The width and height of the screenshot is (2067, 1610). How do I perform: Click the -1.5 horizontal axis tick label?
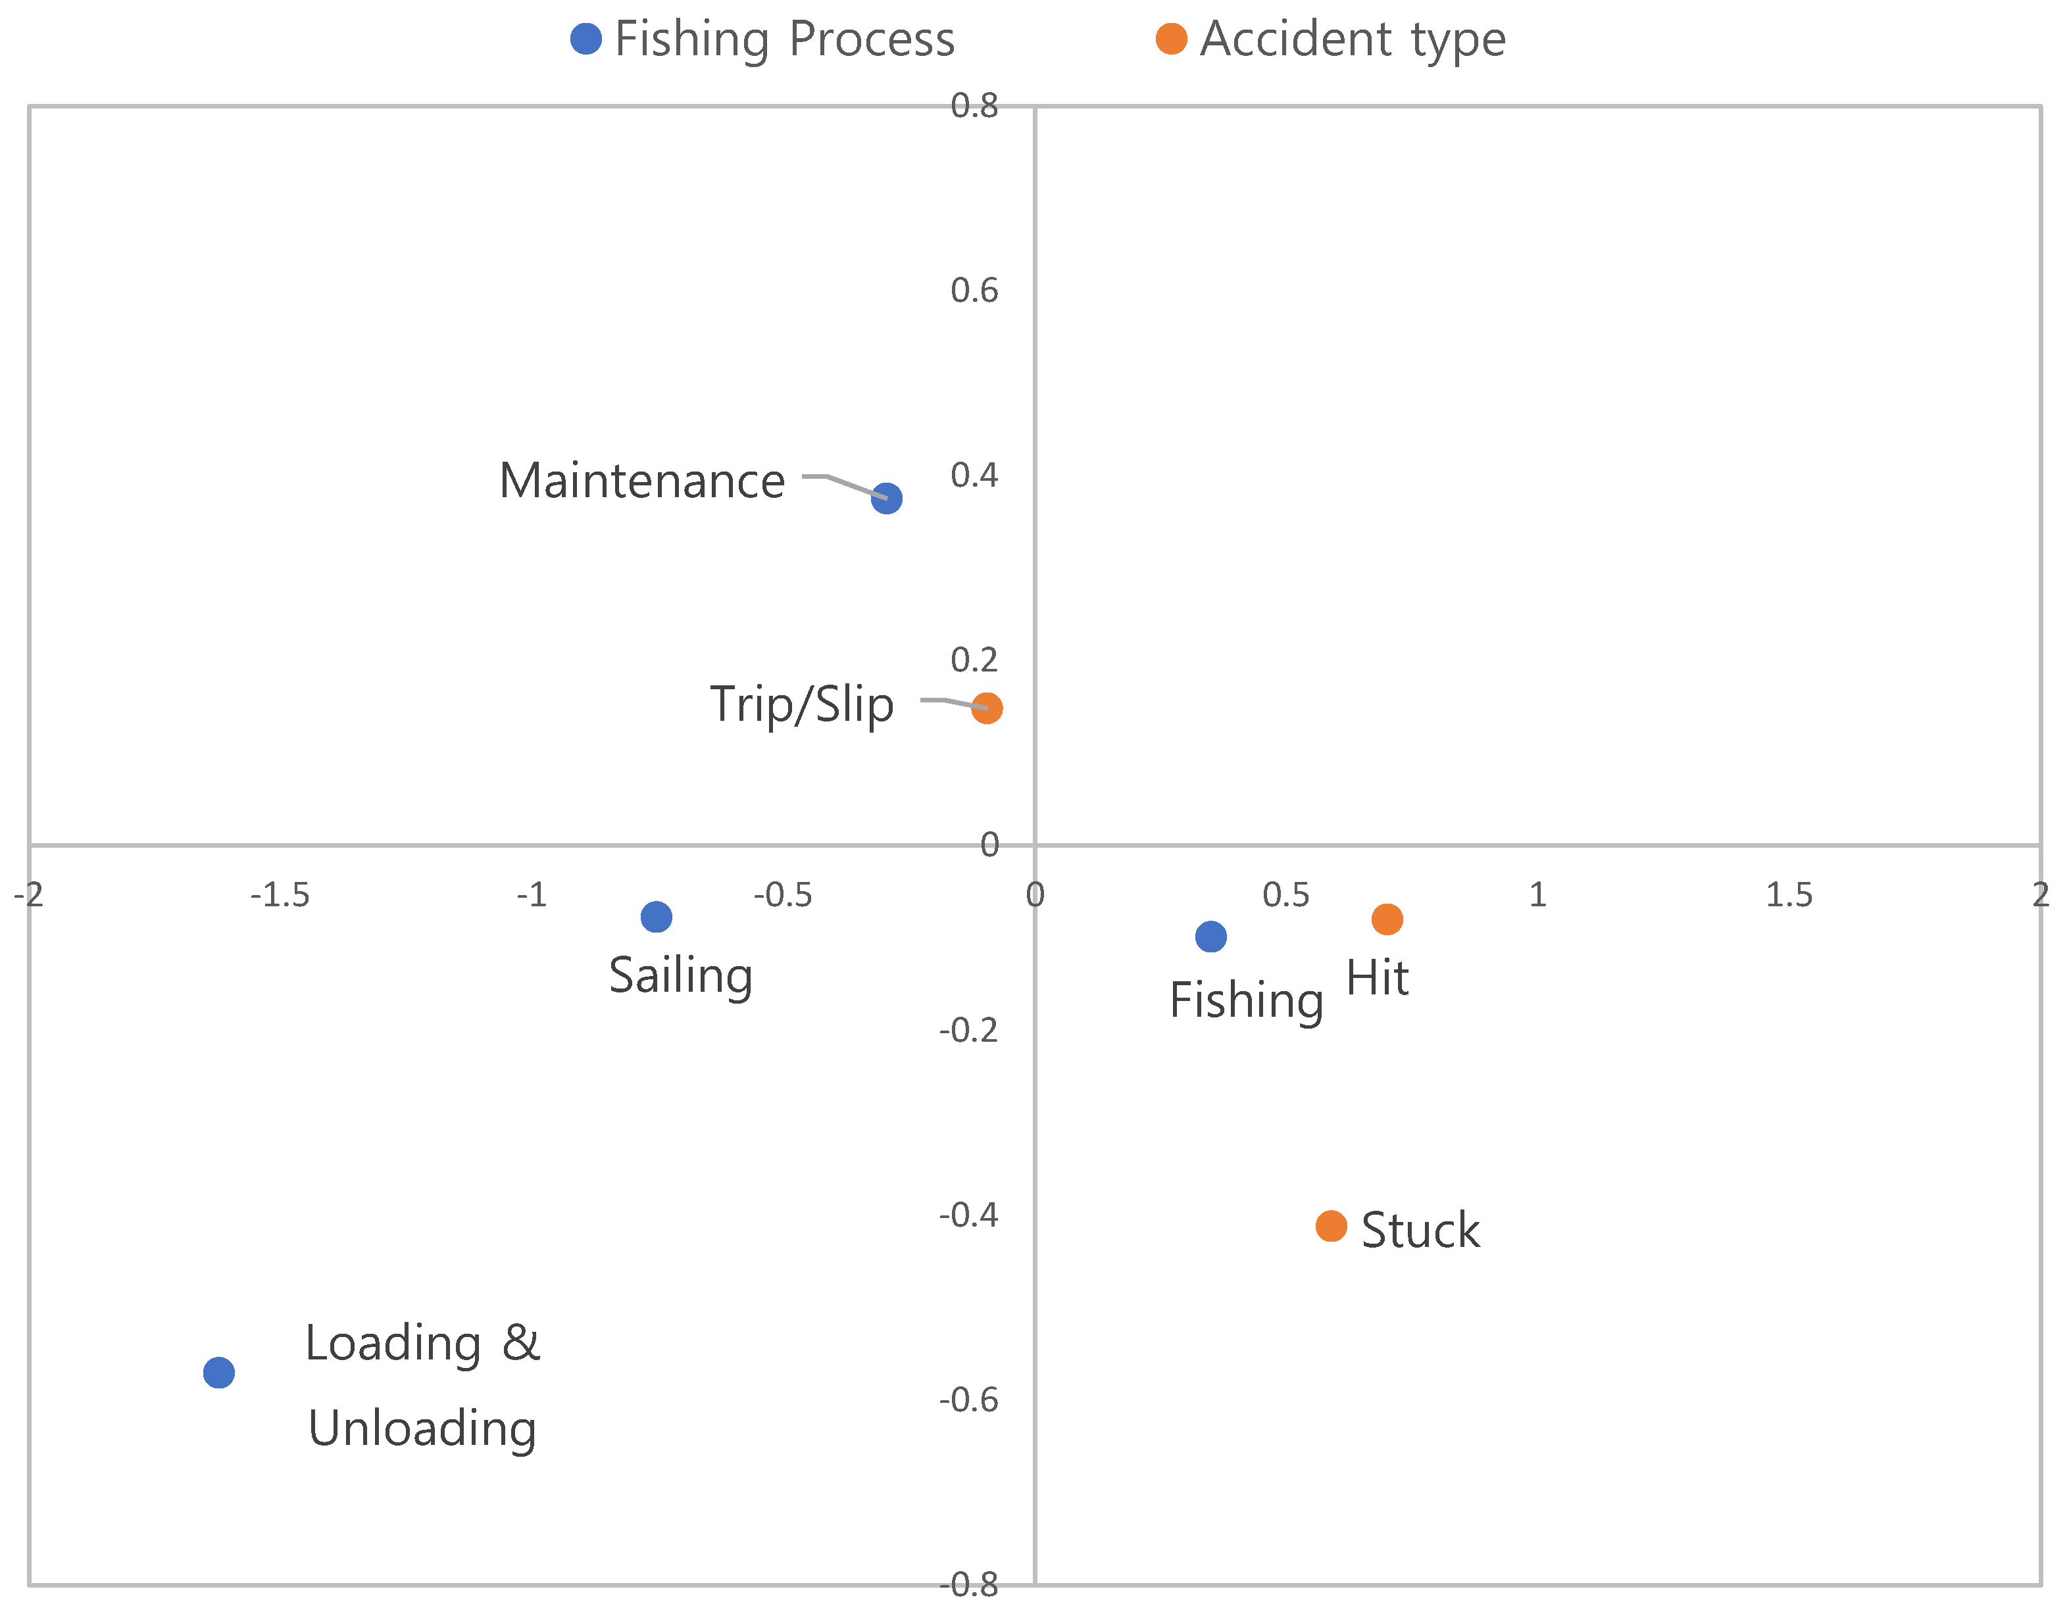279,894
